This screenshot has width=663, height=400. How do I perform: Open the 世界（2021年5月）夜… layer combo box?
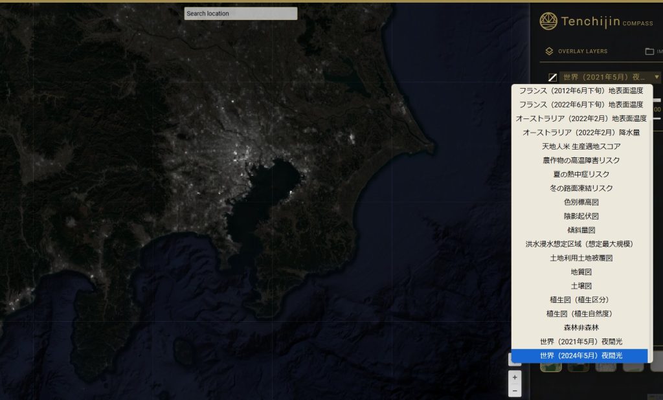pos(610,77)
